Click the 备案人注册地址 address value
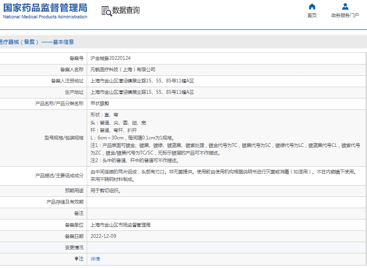 pyautogui.click(x=142, y=81)
